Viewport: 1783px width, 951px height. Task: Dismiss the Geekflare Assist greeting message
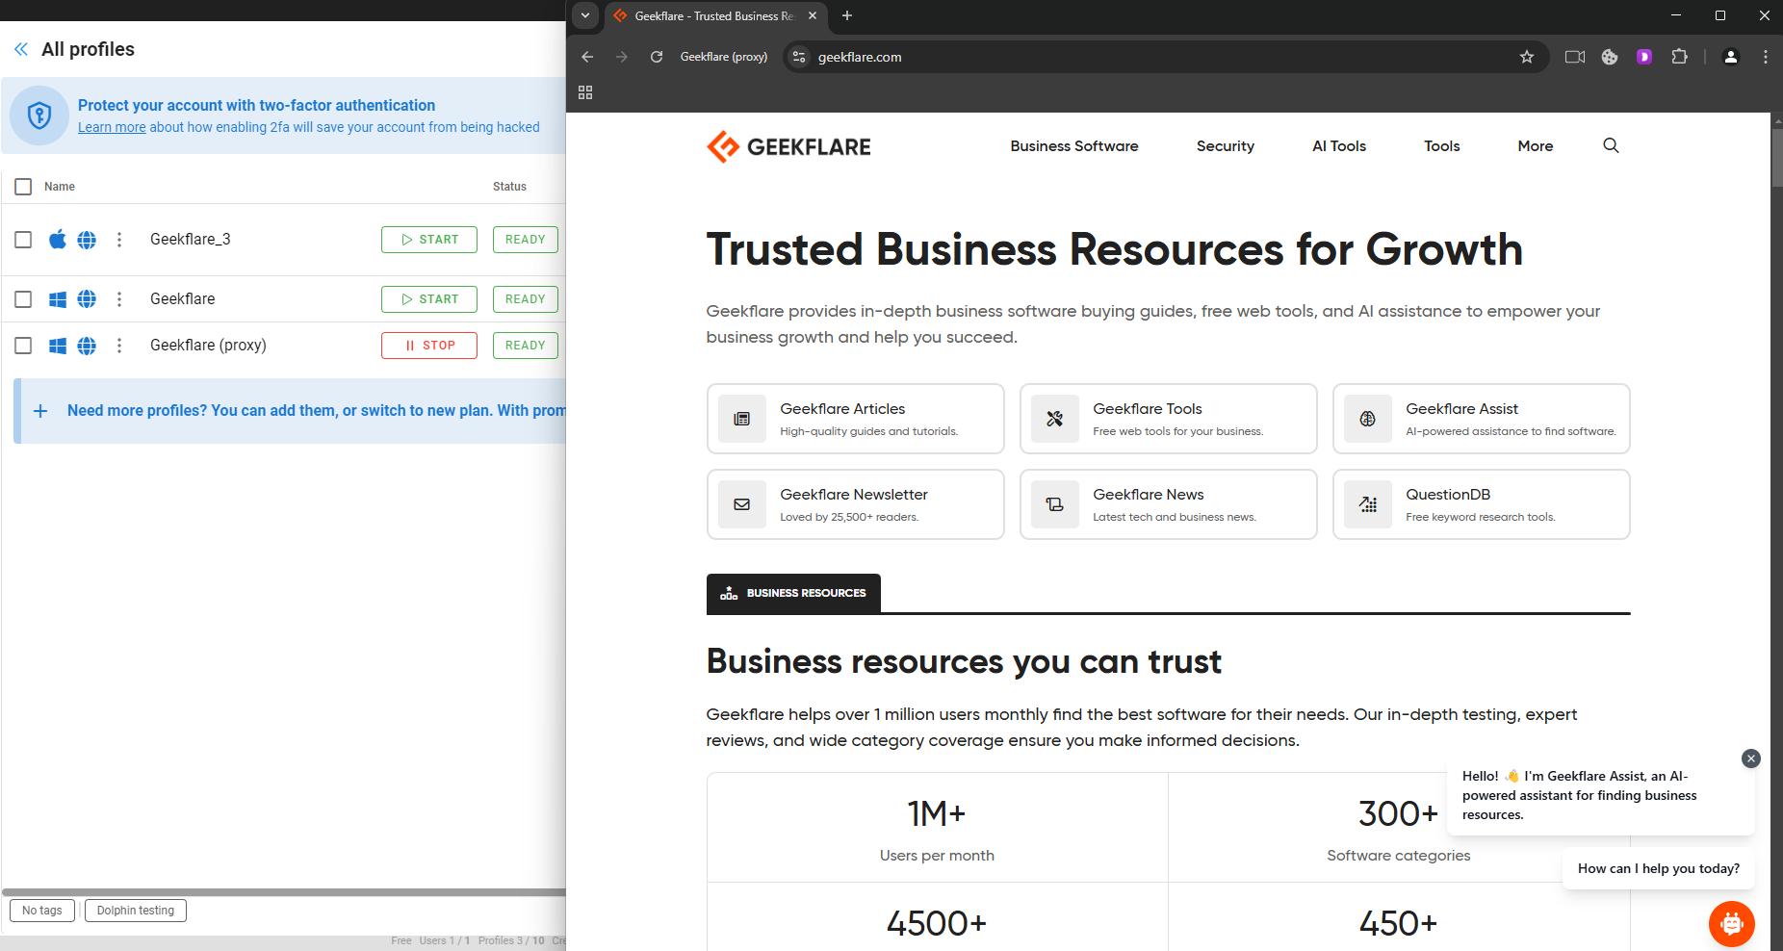[x=1750, y=758]
